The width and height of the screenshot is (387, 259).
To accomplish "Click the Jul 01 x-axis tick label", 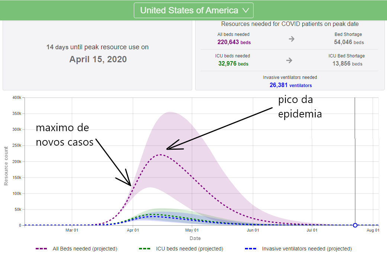I will (x=312, y=230).
